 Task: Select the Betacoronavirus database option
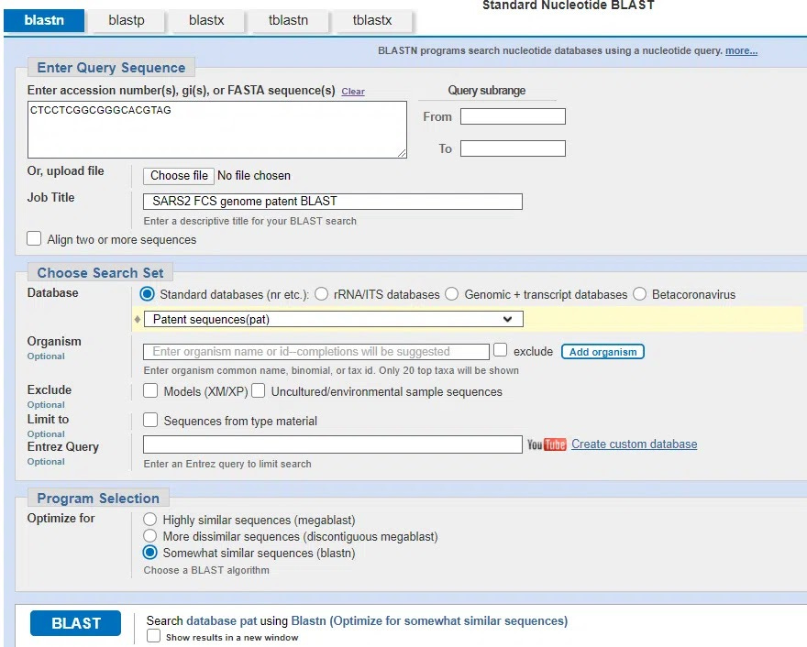[640, 294]
